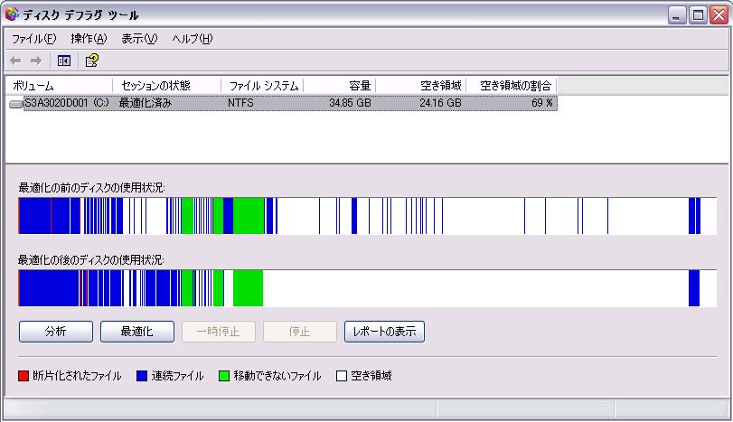Click the forward arrow toolbar icon

(x=36, y=61)
